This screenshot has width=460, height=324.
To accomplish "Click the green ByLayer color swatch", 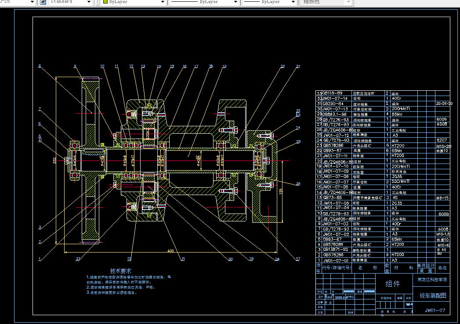I will [105, 2].
